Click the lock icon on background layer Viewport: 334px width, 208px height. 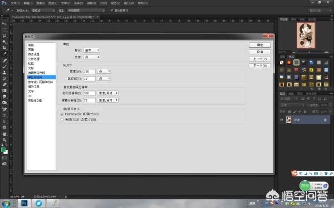[x=325, y=120]
